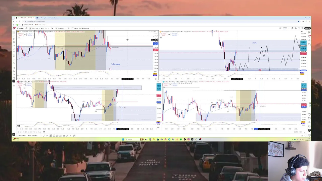Screen dimensions: 322x181
Task: Open the chat sidebar icon
Action: coord(309,44)
